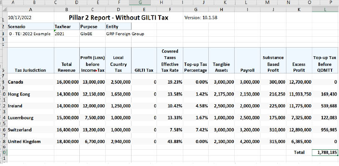
Task: Click Switzerland's top-up tax 956,985
Action: pyautogui.click(x=325, y=130)
